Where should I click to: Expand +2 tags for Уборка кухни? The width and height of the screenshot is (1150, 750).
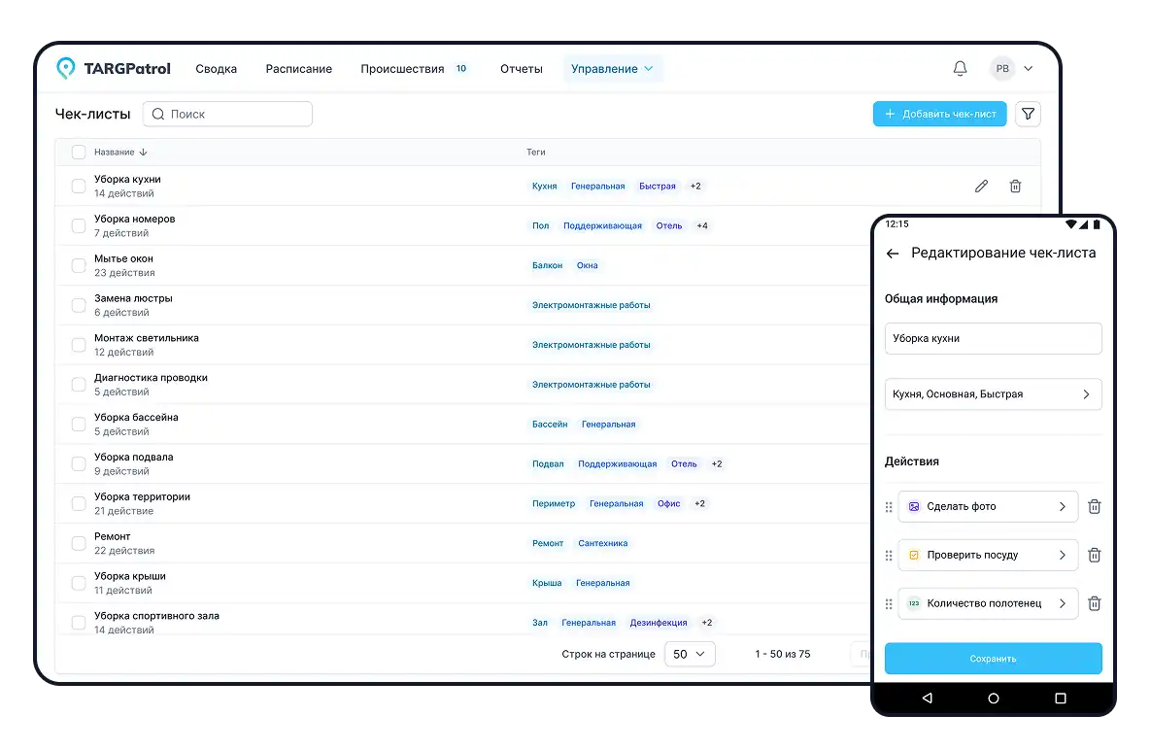[x=695, y=186]
